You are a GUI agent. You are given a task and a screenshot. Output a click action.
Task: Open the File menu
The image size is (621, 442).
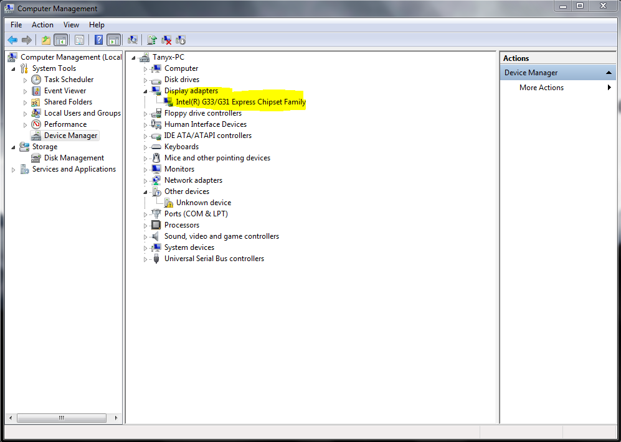click(16, 25)
